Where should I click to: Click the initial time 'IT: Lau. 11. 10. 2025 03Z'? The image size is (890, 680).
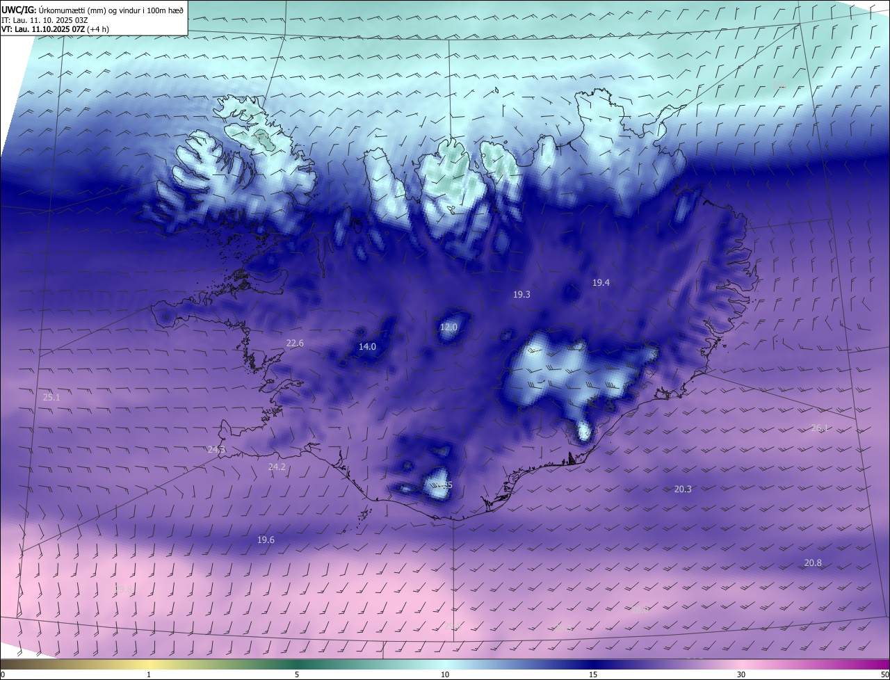tap(44, 19)
